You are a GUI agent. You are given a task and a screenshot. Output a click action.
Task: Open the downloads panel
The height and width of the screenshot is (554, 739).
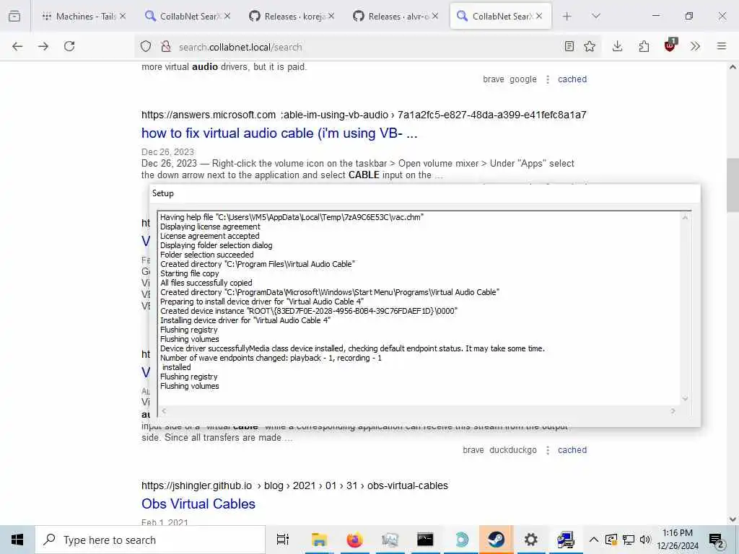click(618, 46)
